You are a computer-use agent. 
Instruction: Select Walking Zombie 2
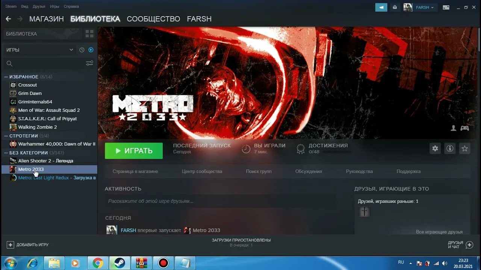38,127
